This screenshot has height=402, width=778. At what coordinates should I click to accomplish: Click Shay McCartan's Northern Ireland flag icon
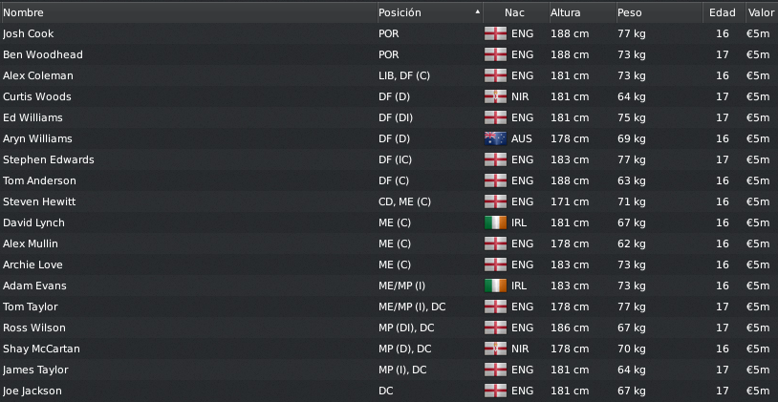[495, 349]
